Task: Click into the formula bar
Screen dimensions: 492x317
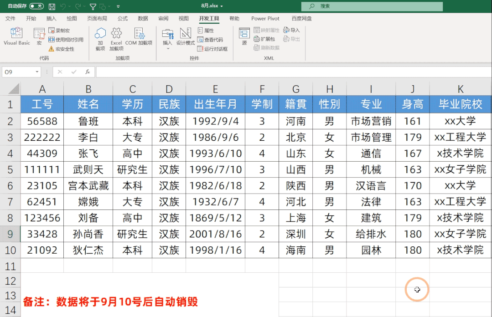Action: point(294,72)
